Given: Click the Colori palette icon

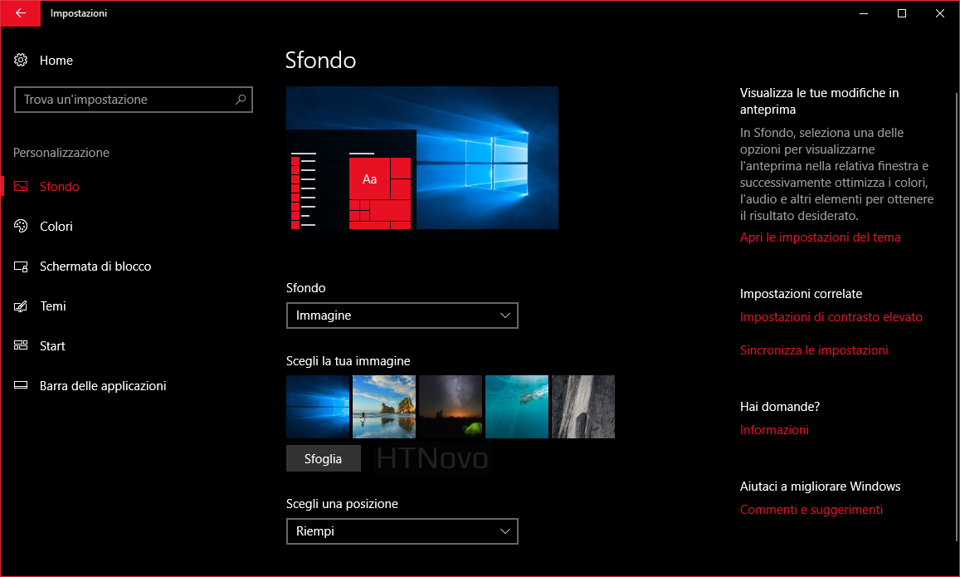Looking at the screenshot, I should (x=21, y=226).
